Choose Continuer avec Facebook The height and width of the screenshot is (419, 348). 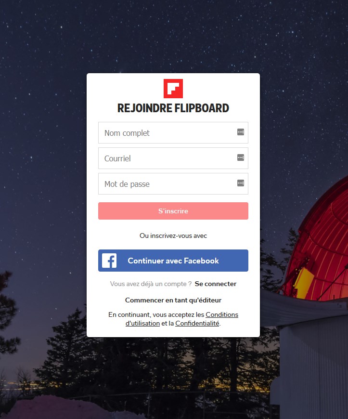173,261
